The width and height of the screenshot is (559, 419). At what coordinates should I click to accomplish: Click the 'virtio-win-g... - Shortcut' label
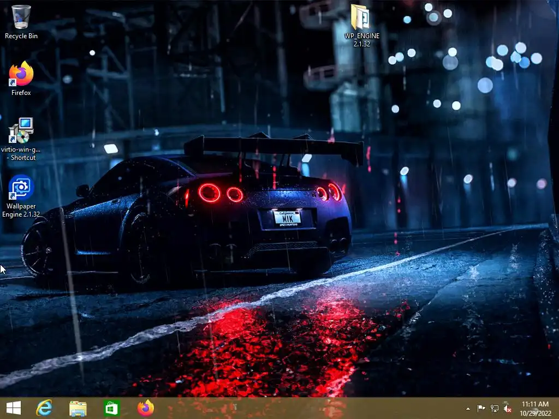click(21, 153)
